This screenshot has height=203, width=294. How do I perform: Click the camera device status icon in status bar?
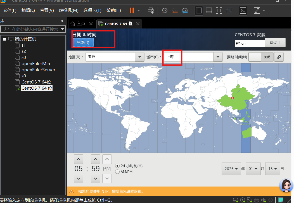click(x=271, y=200)
